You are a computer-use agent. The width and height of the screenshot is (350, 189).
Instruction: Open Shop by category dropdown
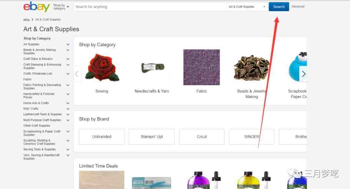pos(61,7)
